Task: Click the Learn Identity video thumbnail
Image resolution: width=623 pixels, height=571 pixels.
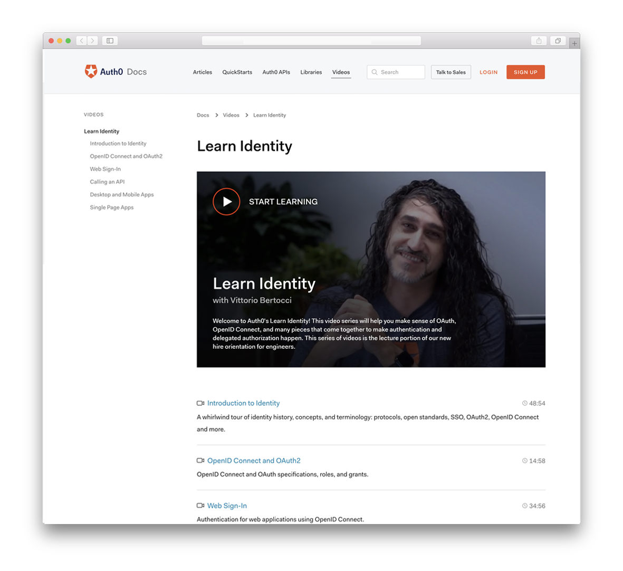Action: coord(371,270)
